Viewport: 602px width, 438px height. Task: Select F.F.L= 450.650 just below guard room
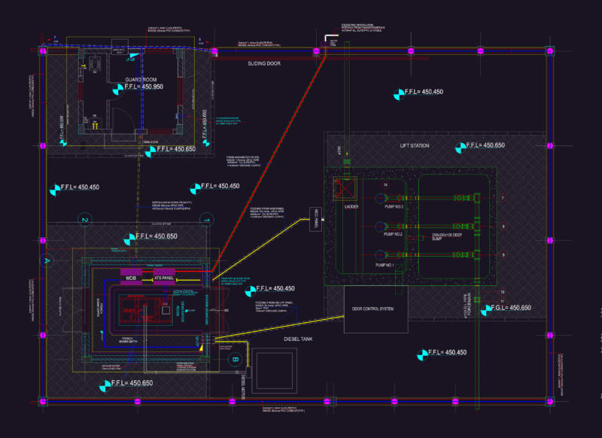[176, 149]
